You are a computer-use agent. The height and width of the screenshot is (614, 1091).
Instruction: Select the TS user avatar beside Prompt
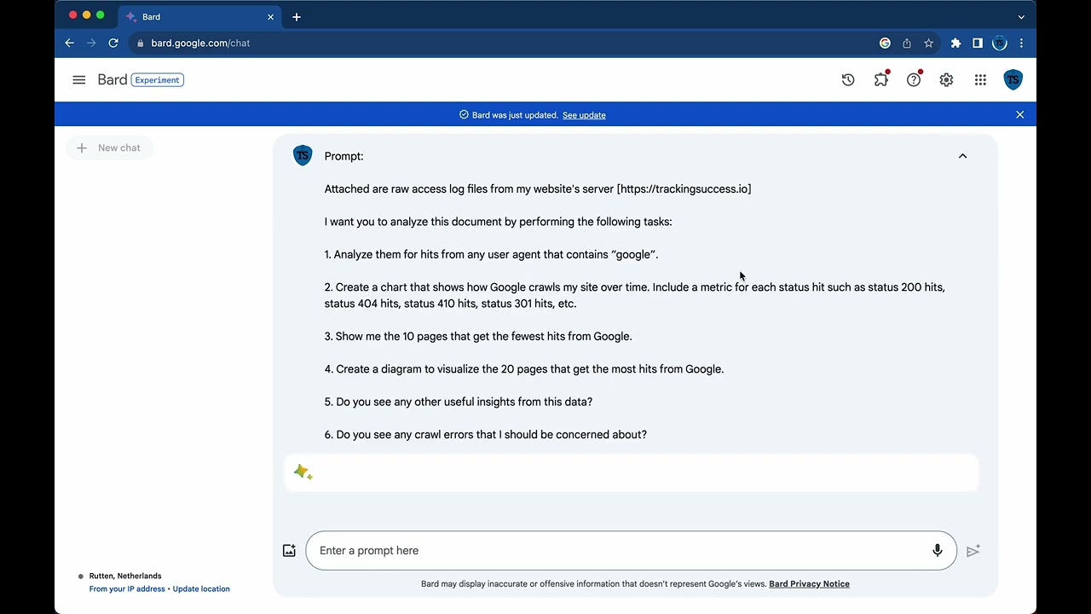[x=303, y=155]
